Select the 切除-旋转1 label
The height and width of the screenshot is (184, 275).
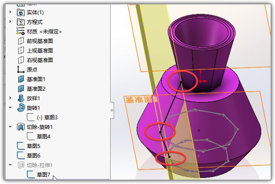point(39,127)
